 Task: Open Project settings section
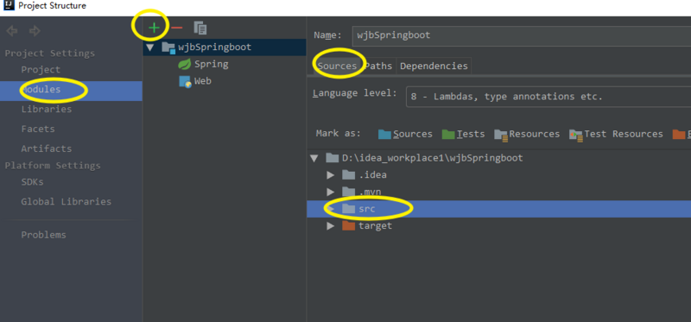(41, 70)
